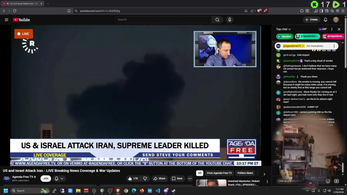Open Super Chat dollar button
This screenshot has width=347, height=195.
336,181
